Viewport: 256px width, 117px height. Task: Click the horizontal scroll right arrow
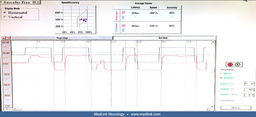(208, 109)
